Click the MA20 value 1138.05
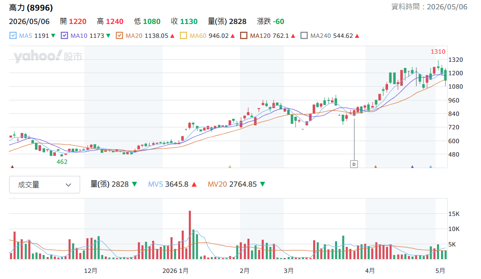The image size is (481, 279). pos(157,36)
